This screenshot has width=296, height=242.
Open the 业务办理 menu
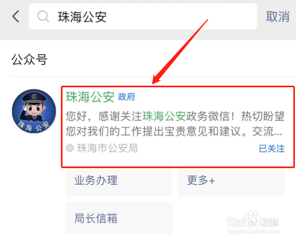(119, 180)
